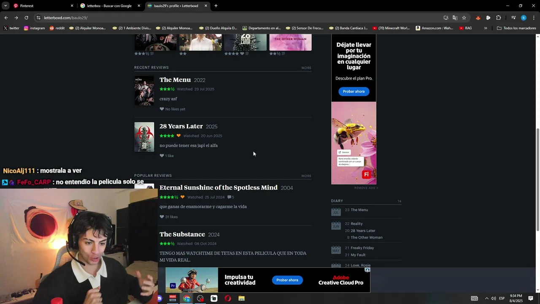Open a new browser tab
Viewport: 540px width, 304px height.
216,6
